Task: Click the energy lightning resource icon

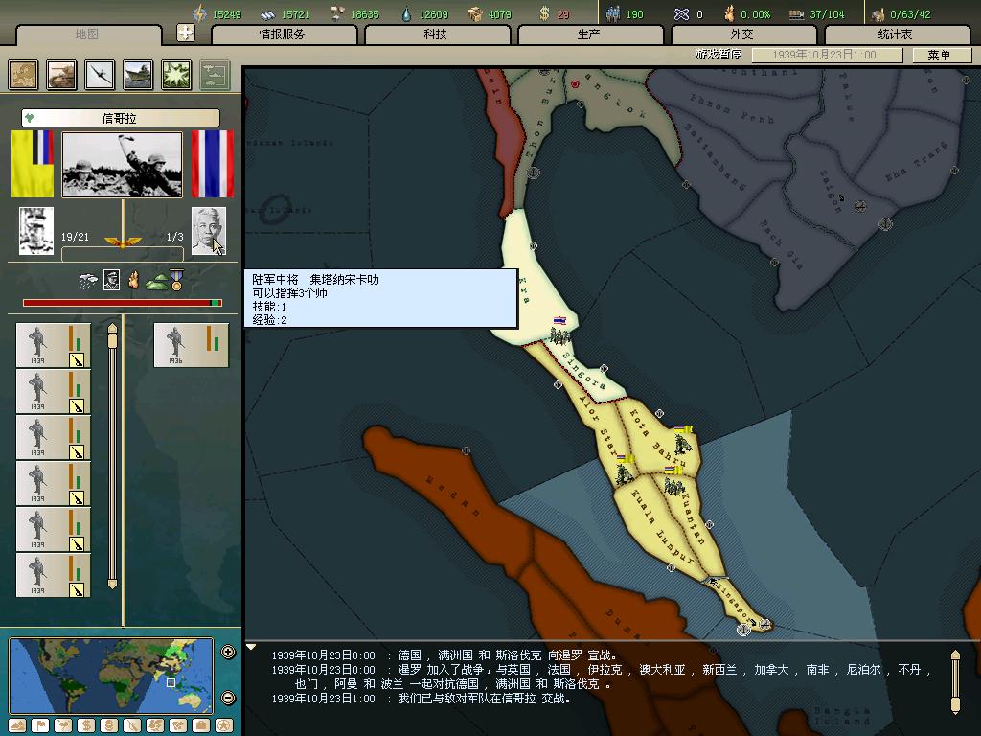Action: click(x=199, y=13)
